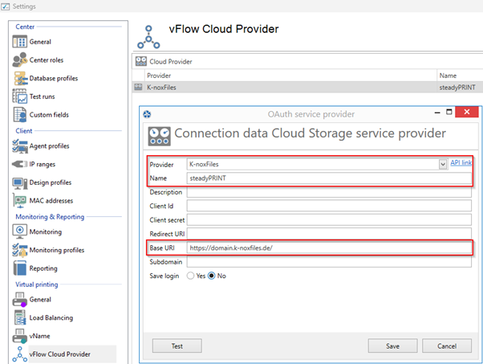Click into the Client Id field

pos(328,206)
